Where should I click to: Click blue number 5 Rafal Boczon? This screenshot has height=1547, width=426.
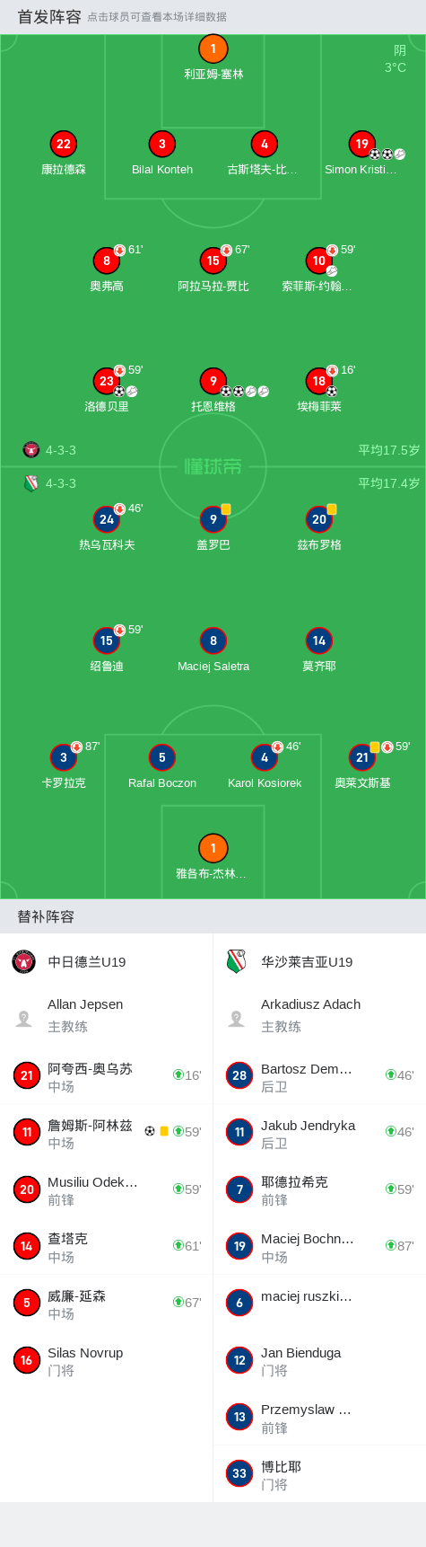[162, 766]
